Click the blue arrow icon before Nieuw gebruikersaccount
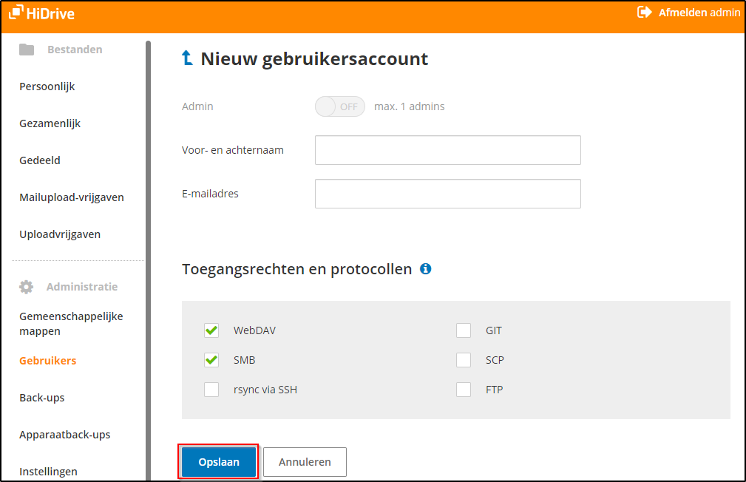 click(x=188, y=58)
